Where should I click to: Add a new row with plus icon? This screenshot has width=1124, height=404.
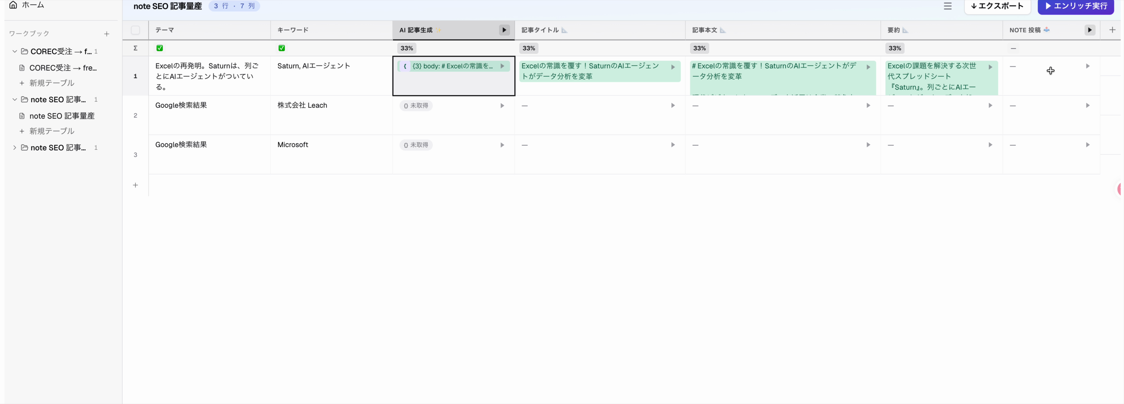tap(135, 185)
